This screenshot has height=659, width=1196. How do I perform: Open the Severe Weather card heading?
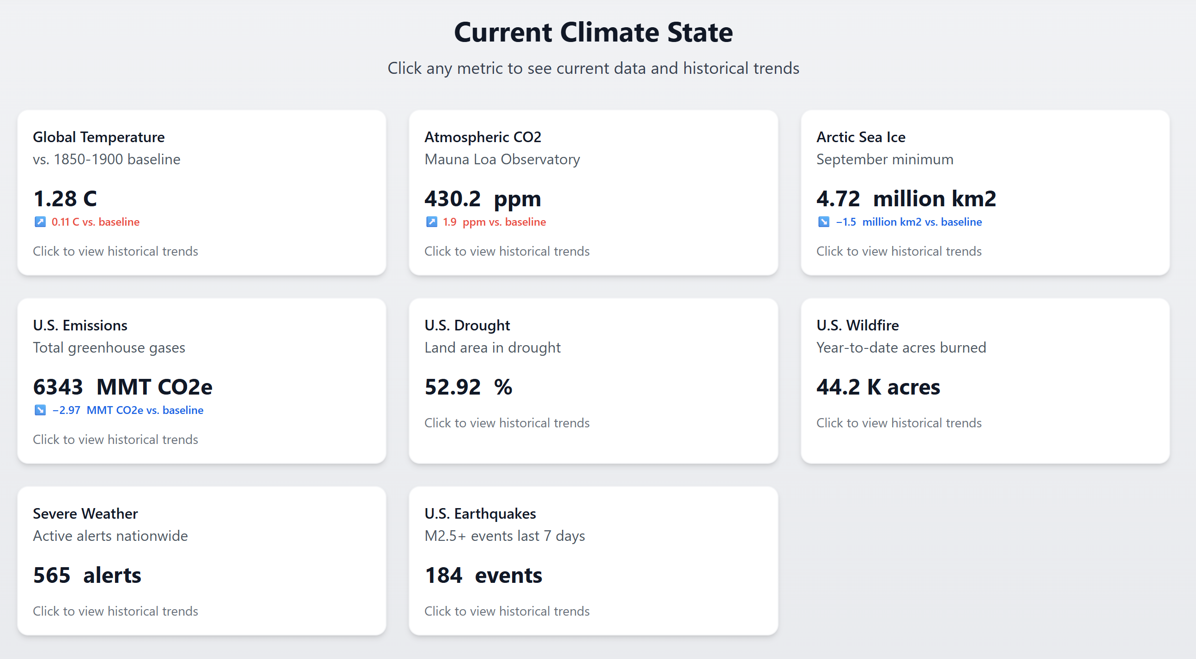[85, 514]
